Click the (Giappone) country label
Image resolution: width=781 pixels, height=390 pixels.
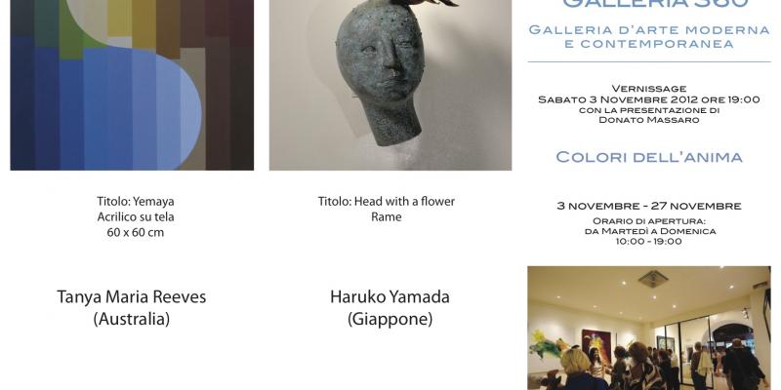click(x=390, y=319)
